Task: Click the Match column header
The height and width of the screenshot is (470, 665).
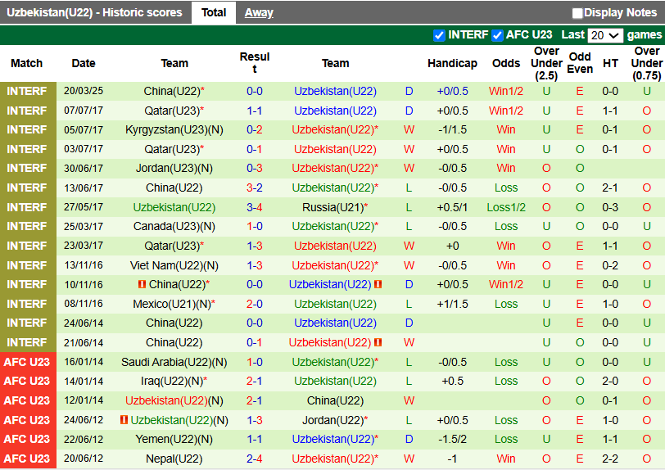Action: tap(27, 63)
